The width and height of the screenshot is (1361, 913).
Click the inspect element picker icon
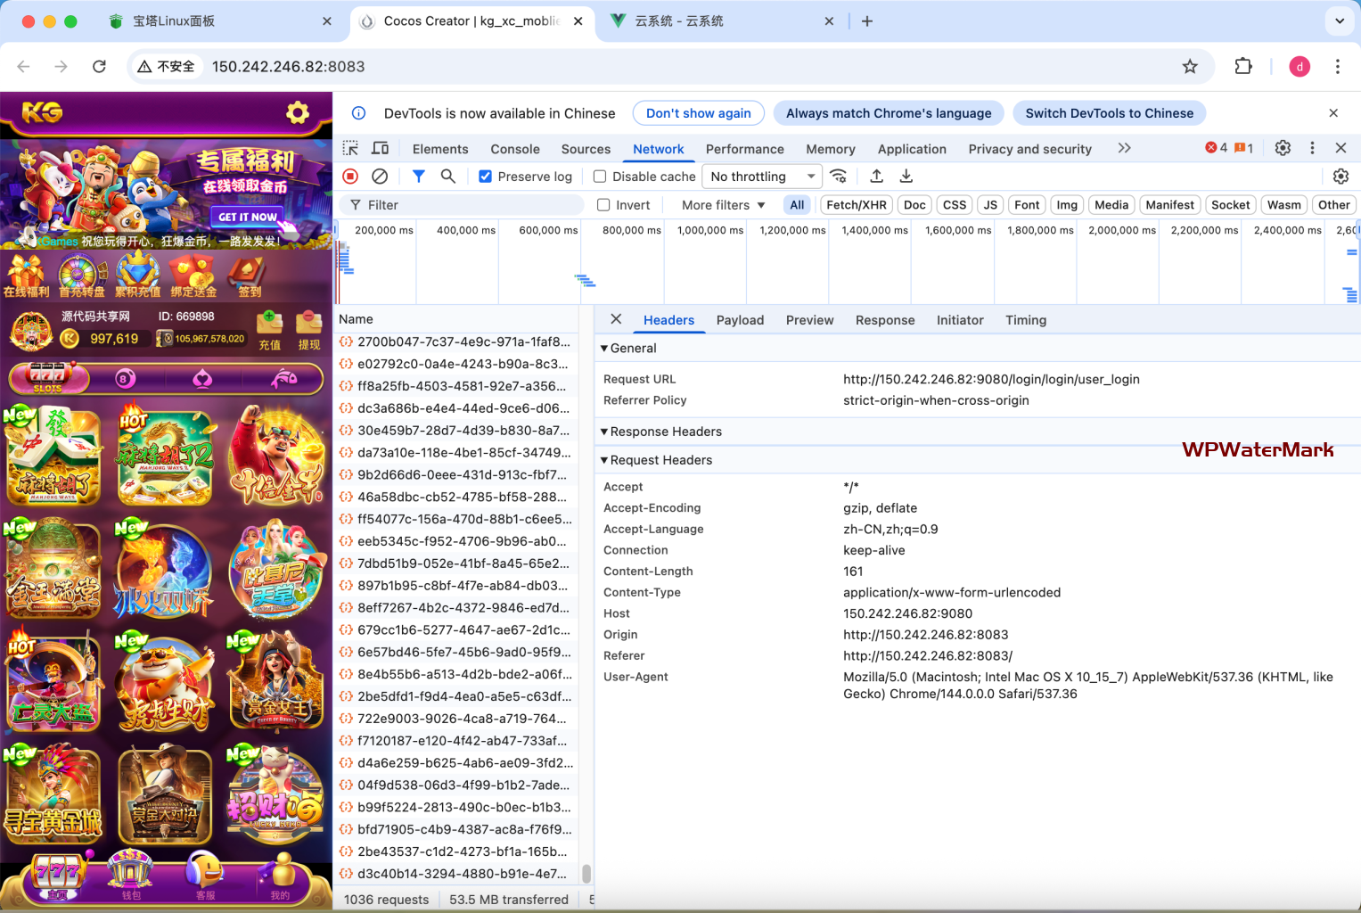[x=351, y=149]
